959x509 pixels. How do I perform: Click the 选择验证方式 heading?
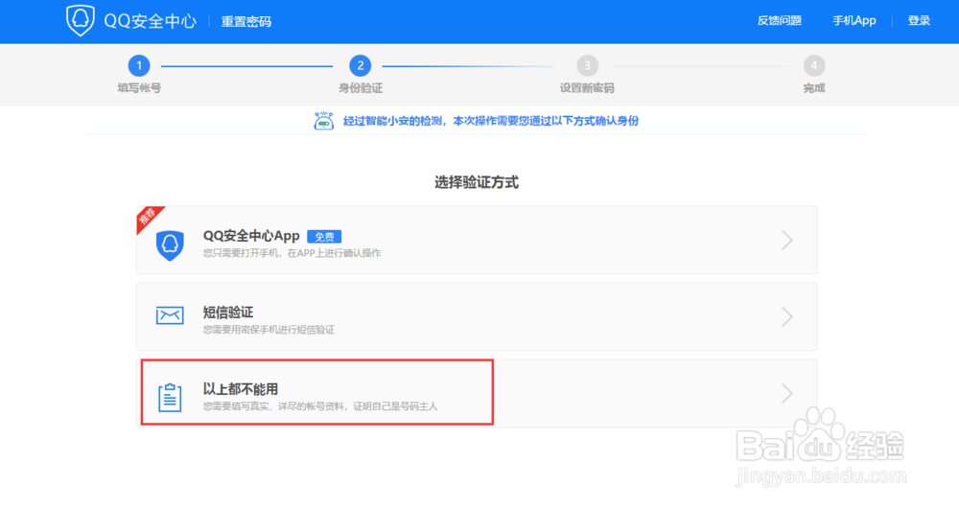(x=477, y=182)
